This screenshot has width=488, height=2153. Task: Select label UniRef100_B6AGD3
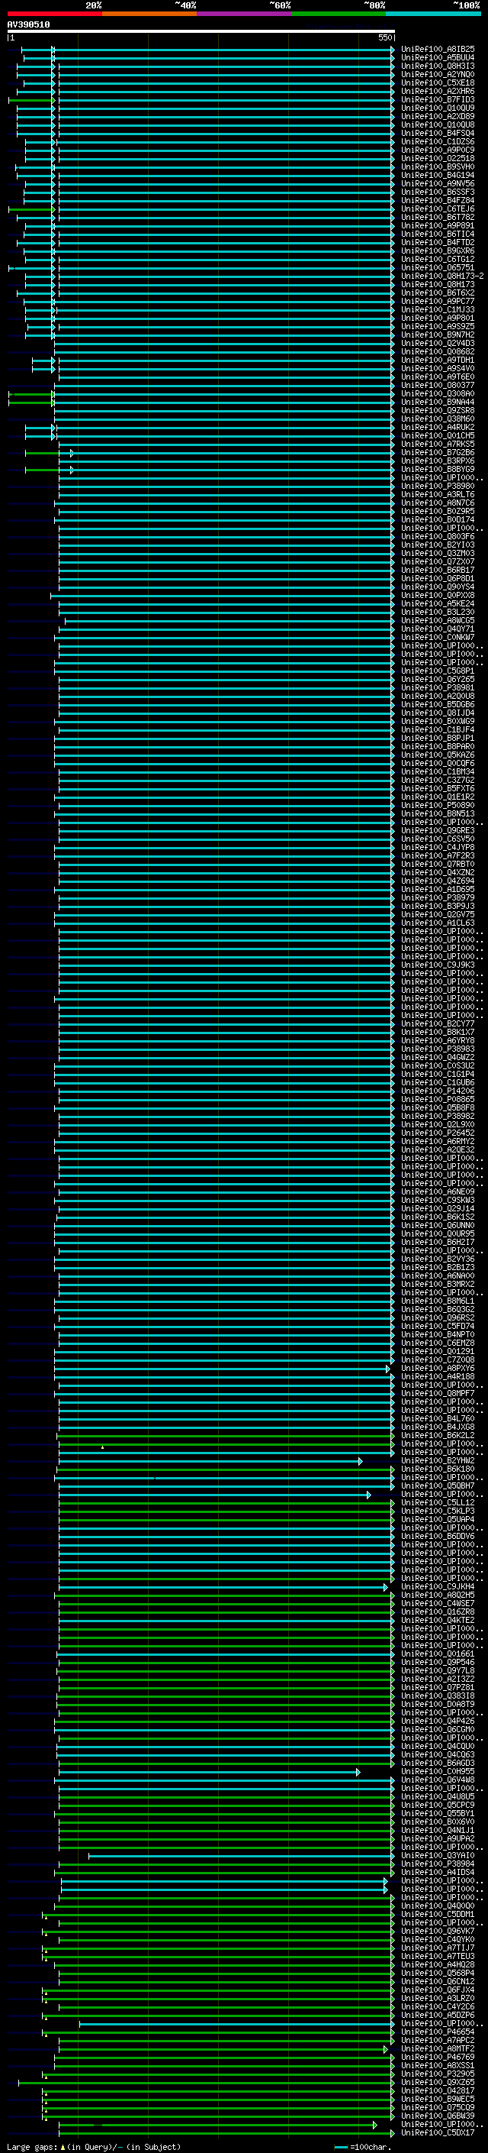pos(438,1763)
